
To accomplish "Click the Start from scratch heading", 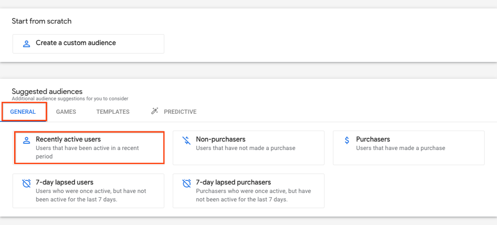I will coord(42,21).
